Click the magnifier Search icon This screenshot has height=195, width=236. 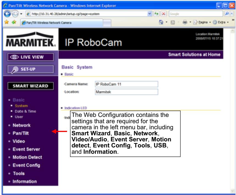click(x=227, y=14)
